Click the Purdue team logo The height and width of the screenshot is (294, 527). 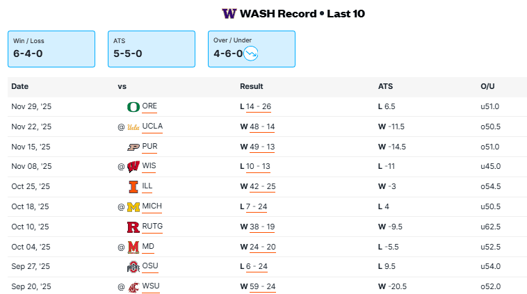click(x=133, y=147)
